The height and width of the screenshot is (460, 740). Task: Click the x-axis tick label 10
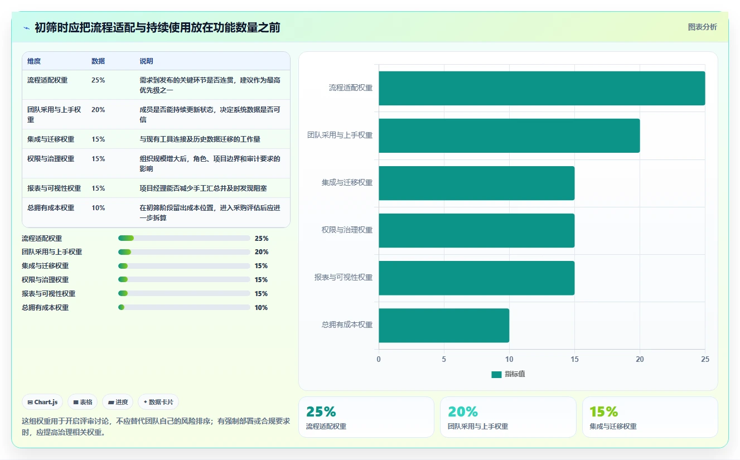[509, 360]
